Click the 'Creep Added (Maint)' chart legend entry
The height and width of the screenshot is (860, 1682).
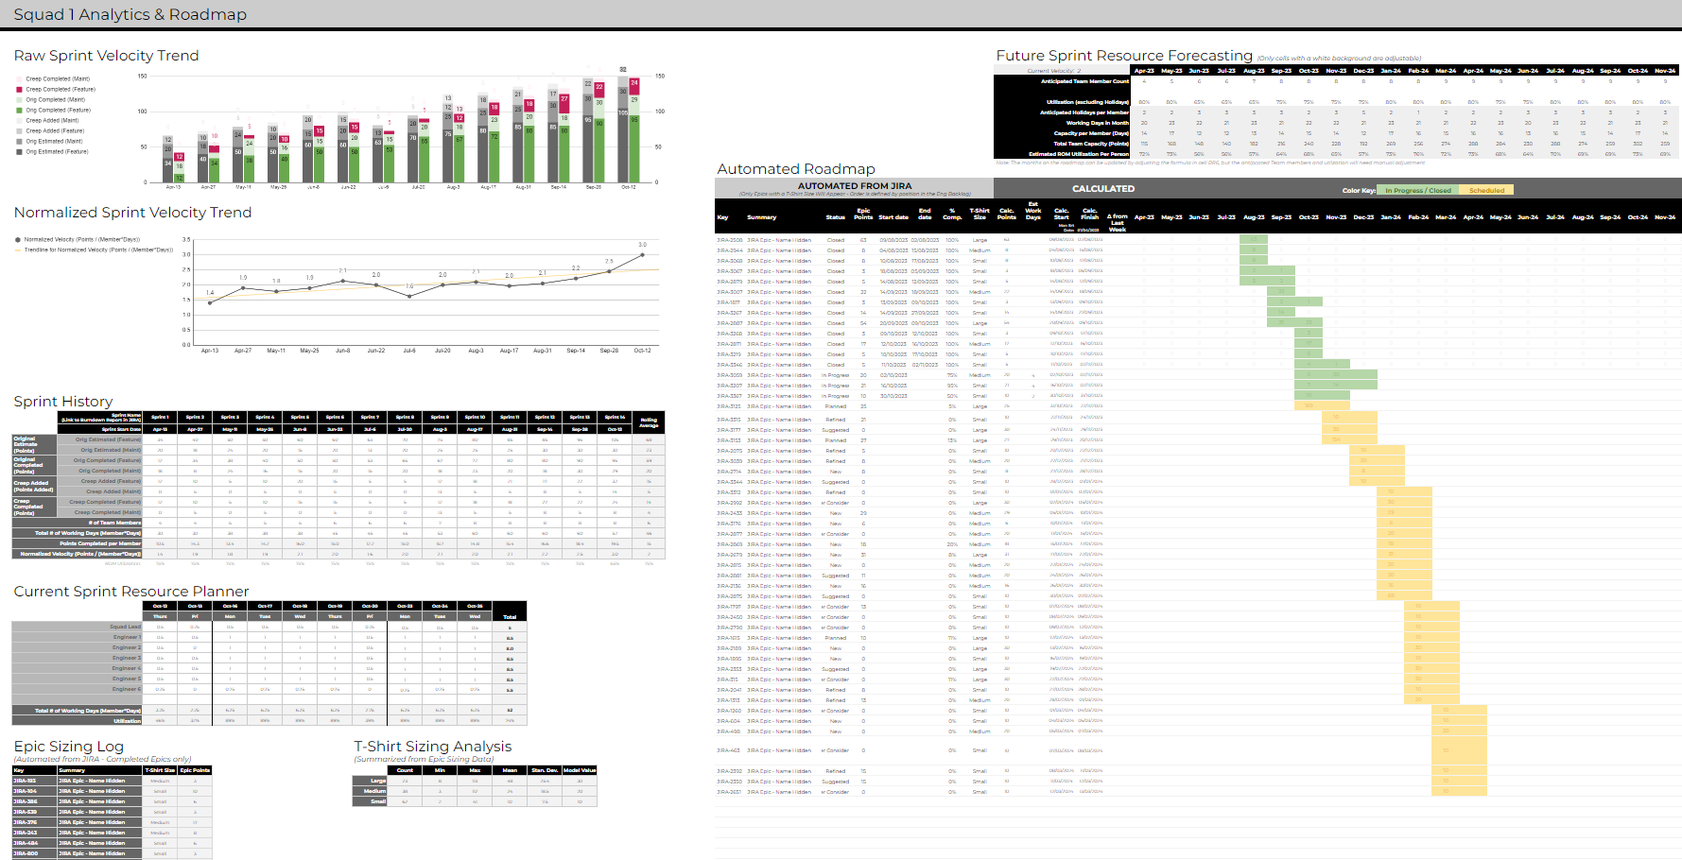(52, 121)
